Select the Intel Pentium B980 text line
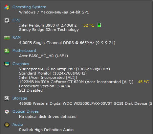This screenshot has width=153, height=134. pyautogui.click(x=48, y=25)
